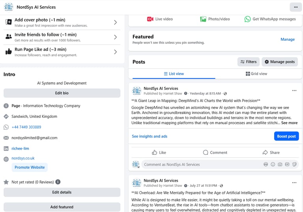Viewport: 303px width, 212px height.
Task: Click the globe icon beside nordsys.co.uk
Action: pyautogui.click(x=6, y=159)
